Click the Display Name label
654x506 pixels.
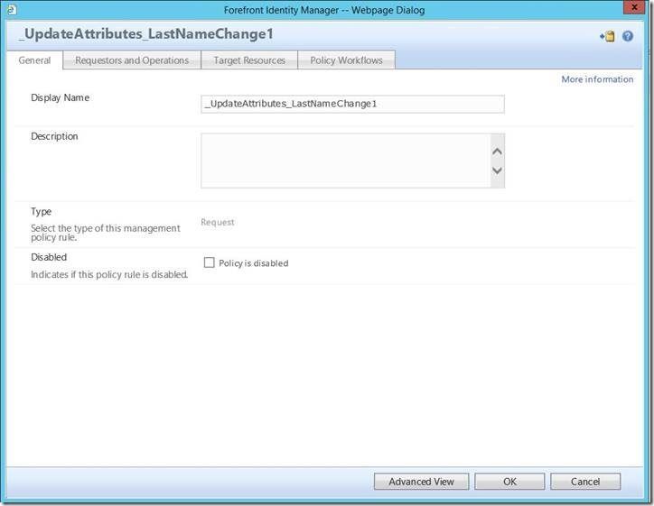60,98
